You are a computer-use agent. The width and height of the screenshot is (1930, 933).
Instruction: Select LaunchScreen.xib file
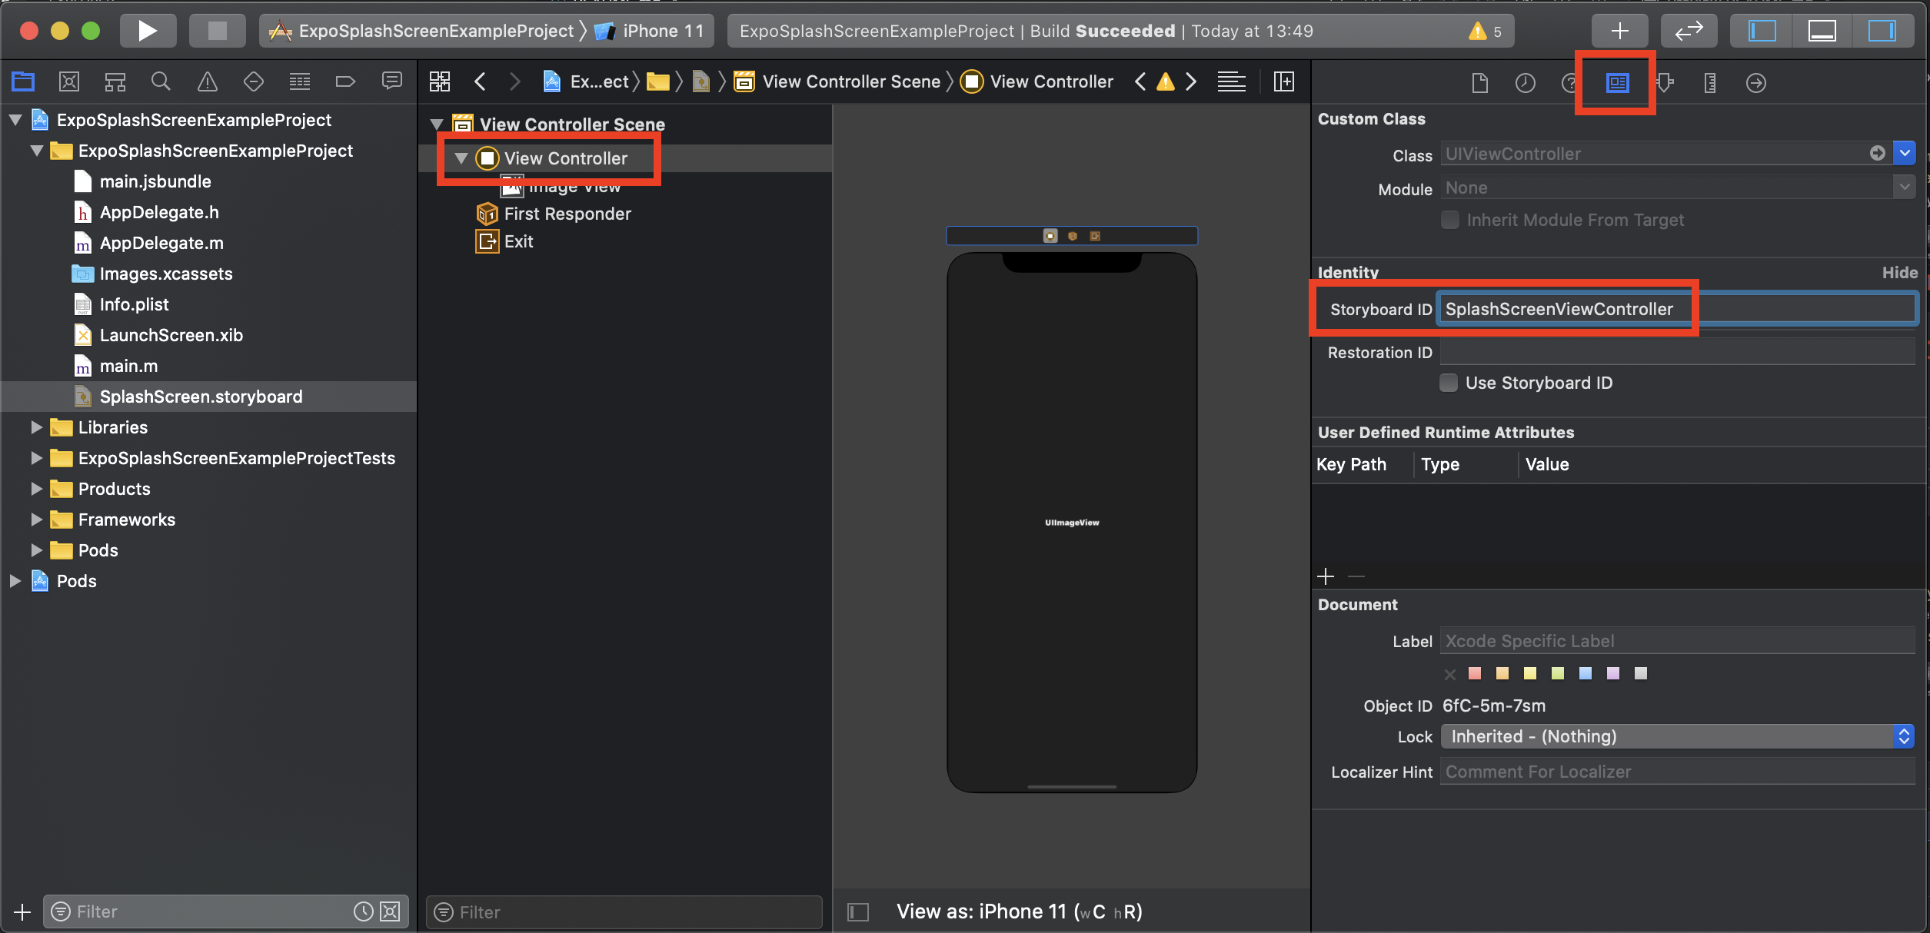pos(171,335)
